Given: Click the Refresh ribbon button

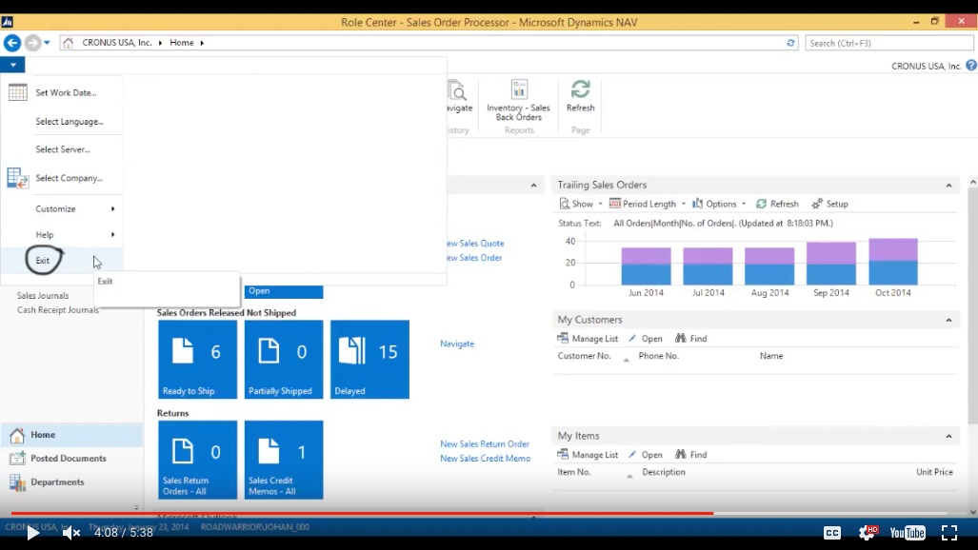Looking at the screenshot, I should (580, 96).
